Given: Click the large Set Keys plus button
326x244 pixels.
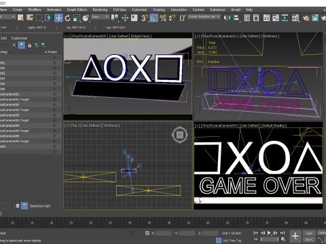Looking at the screenshot, I should [295, 237].
